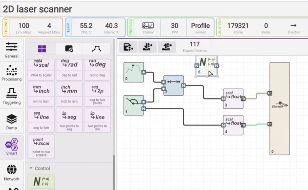Click the 30 PPS value
308x190 pixels.
click(175, 26)
